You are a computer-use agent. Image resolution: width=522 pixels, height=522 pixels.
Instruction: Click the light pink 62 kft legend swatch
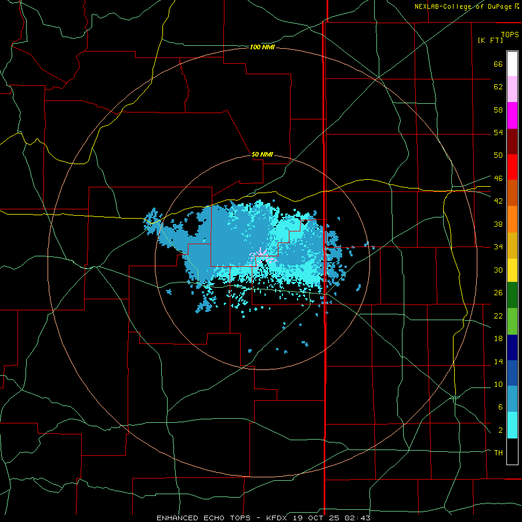[x=512, y=89]
